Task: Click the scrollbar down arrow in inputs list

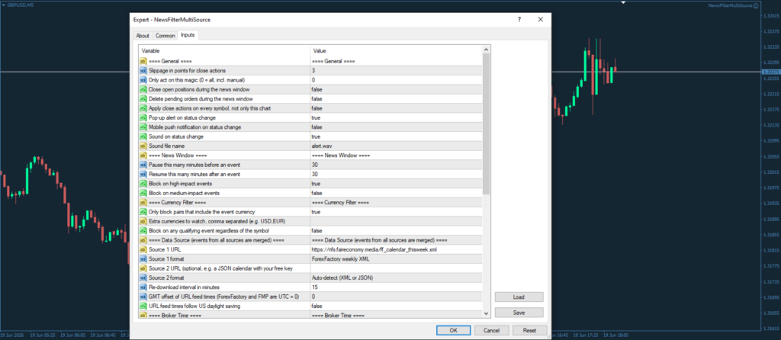Action: coord(486,313)
